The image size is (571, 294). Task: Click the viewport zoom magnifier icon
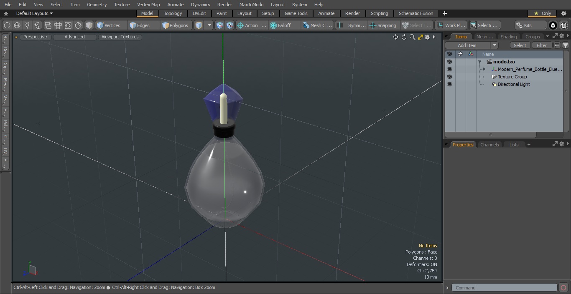pyautogui.click(x=412, y=37)
